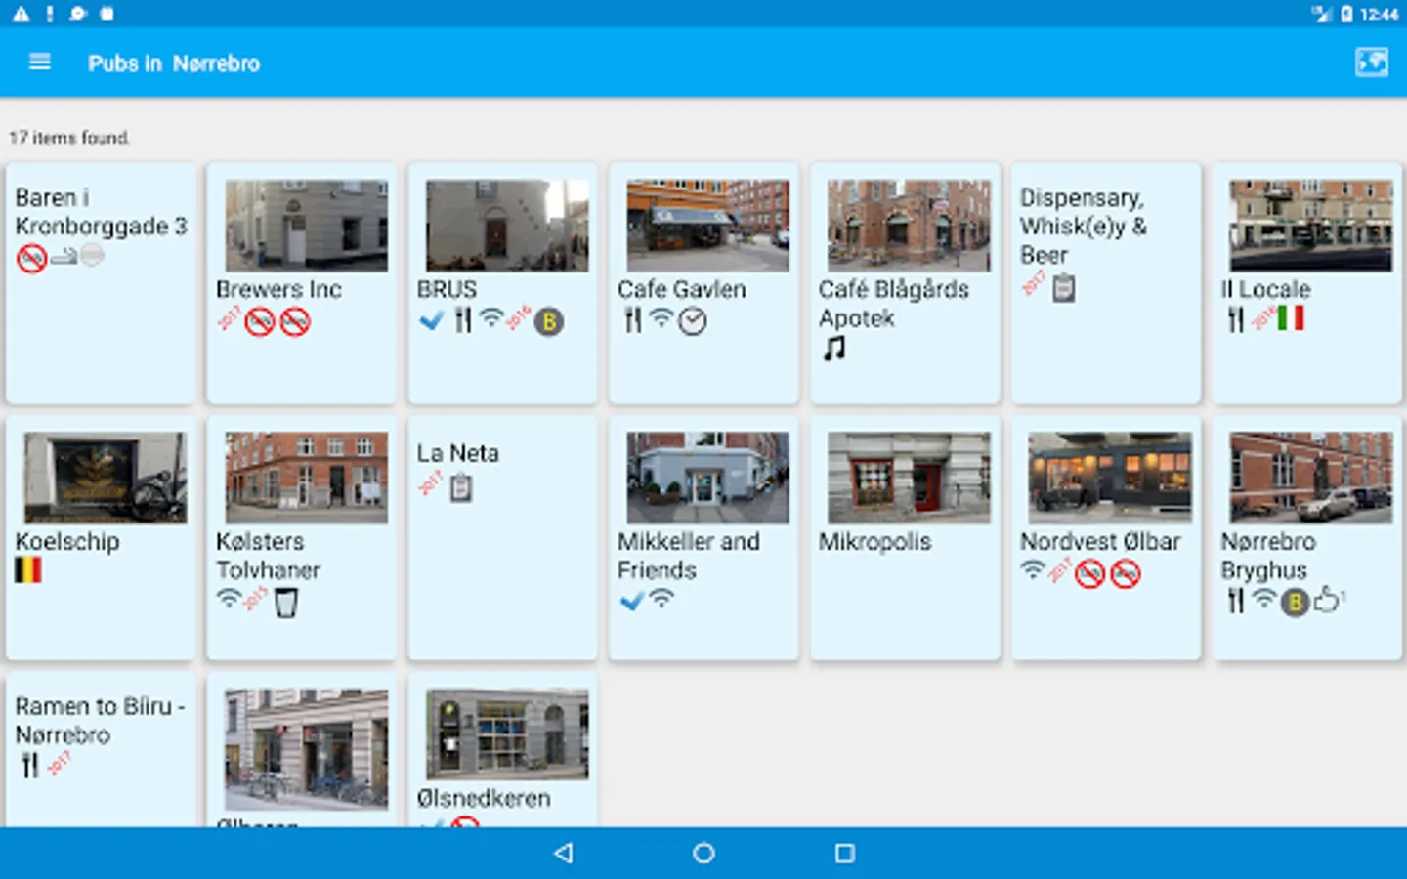The height and width of the screenshot is (879, 1407).
Task: Open the Nordvest Ølbar night photo
Action: click(1110, 478)
